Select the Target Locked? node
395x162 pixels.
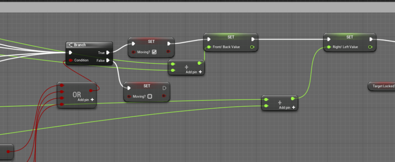tap(382, 86)
